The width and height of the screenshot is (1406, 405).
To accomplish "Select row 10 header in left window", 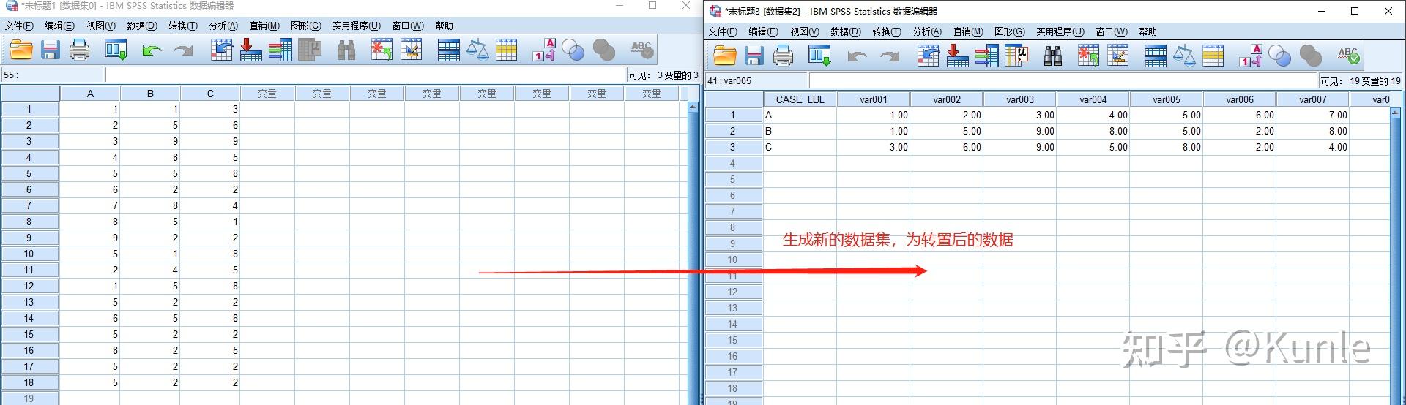I will coord(29,254).
